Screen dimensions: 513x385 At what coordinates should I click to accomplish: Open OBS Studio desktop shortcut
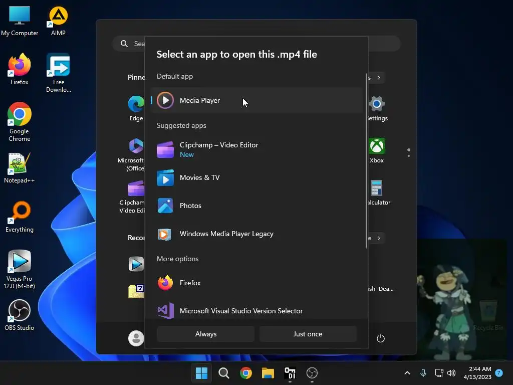coord(20,315)
